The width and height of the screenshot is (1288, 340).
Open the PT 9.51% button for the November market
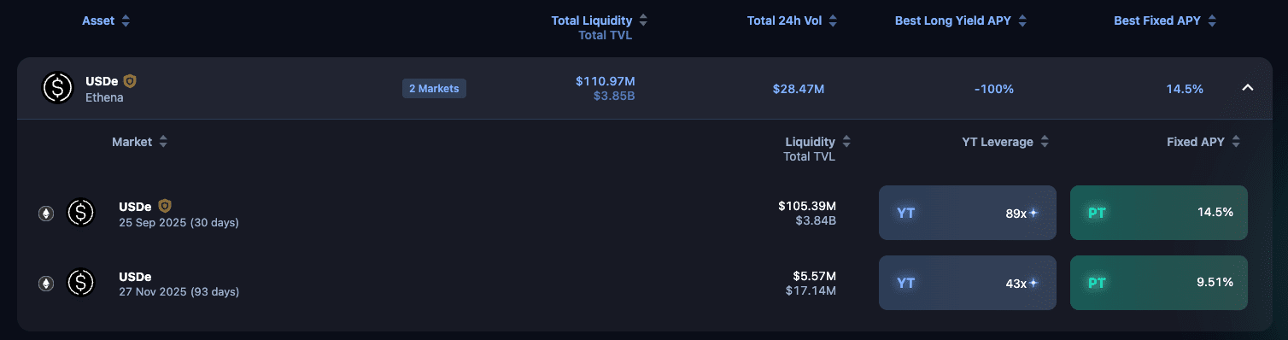tap(1159, 283)
